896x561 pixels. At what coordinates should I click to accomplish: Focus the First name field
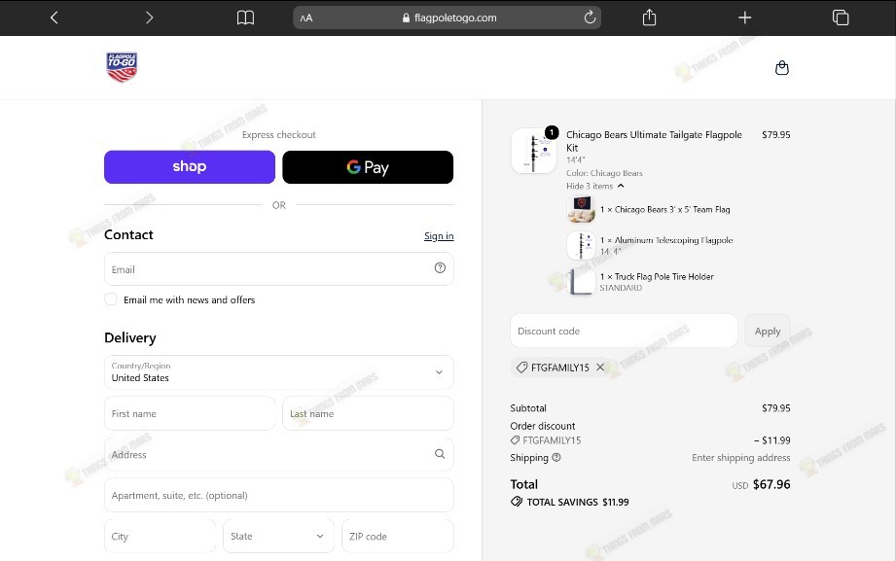[x=190, y=413]
